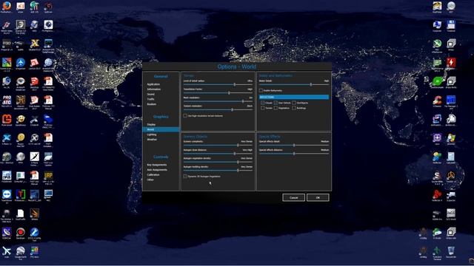Select the blue floppy disk desktop icon
Image resolution: width=474 pixels, height=266 pixels.
point(451,24)
